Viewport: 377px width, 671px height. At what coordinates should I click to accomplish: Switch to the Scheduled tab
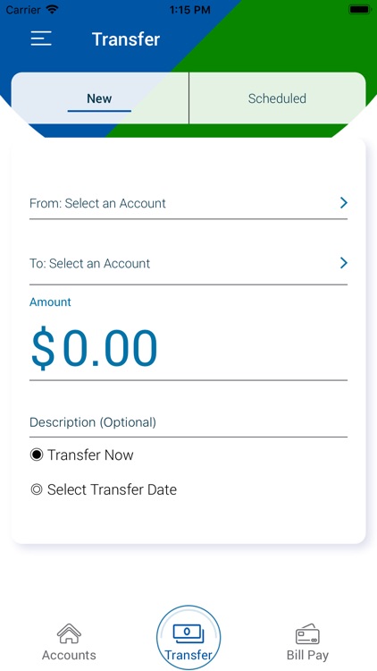pyautogui.click(x=278, y=98)
